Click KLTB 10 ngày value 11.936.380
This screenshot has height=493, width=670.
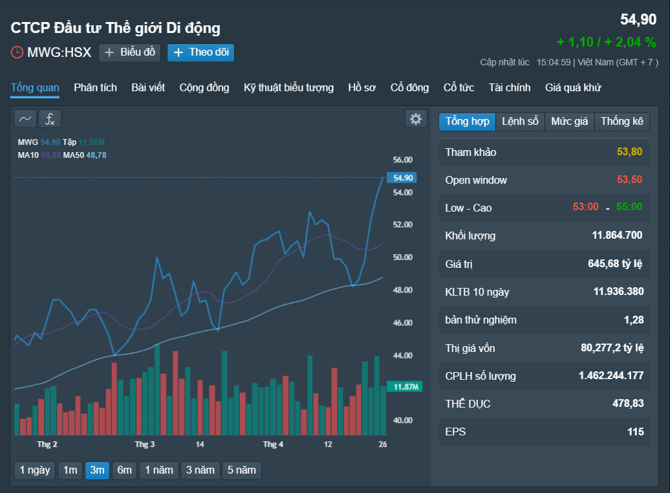pos(618,292)
